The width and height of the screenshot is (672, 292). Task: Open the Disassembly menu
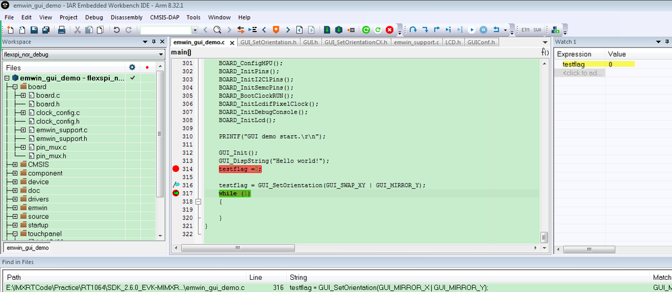point(127,17)
